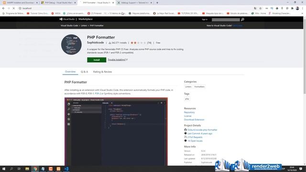306x172 pixels.
Task: Switch to the Rating & Review tab
Action: [102, 72]
